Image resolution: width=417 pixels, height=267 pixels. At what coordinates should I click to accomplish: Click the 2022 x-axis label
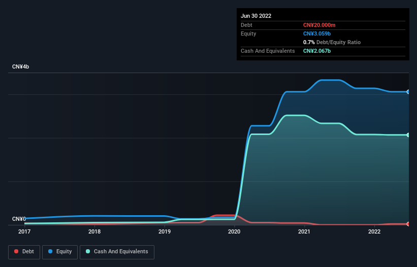click(x=374, y=231)
